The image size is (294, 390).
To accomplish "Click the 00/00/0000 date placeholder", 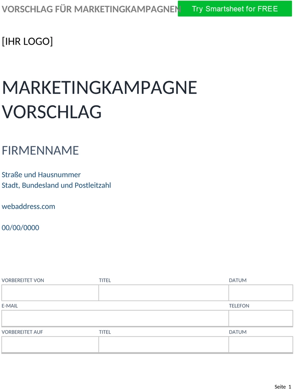I will 20,227.
